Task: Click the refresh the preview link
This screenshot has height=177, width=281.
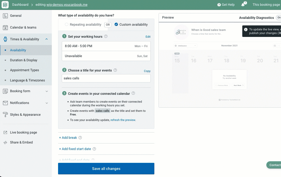Action: (123, 120)
